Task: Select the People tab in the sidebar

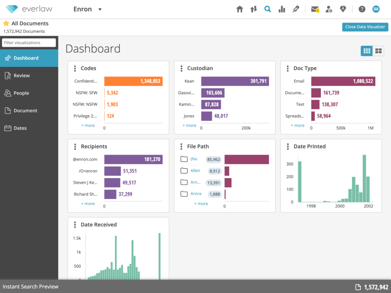Action: [x=21, y=93]
